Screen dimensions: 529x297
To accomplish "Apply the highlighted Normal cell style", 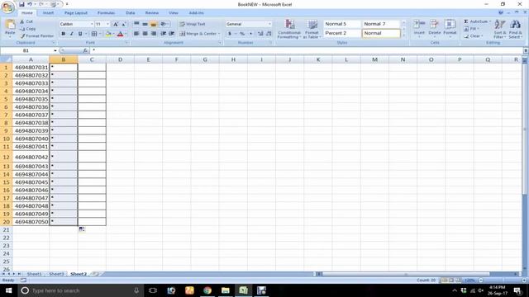I will [x=381, y=33].
